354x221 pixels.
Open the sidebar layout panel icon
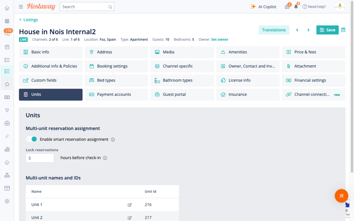coord(7,188)
